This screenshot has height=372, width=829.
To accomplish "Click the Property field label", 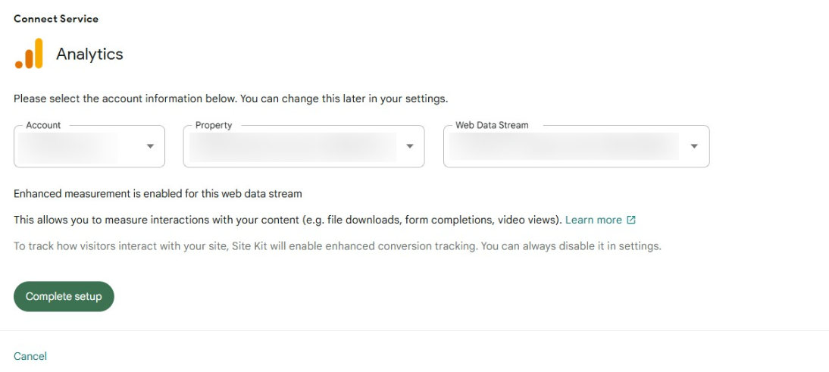I will click(x=214, y=125).
